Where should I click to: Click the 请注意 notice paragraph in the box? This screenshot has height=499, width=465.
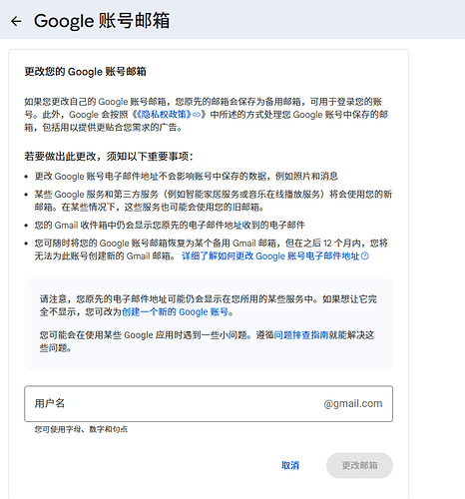pyautogui.click(x=209, y=305)
